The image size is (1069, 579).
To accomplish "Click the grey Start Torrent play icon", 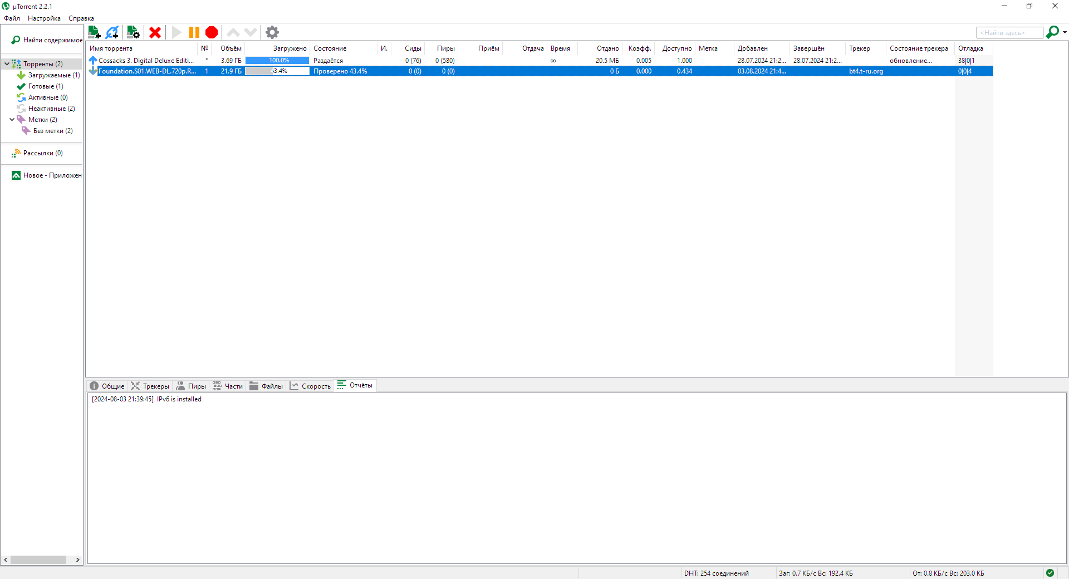I will (176, 32).
